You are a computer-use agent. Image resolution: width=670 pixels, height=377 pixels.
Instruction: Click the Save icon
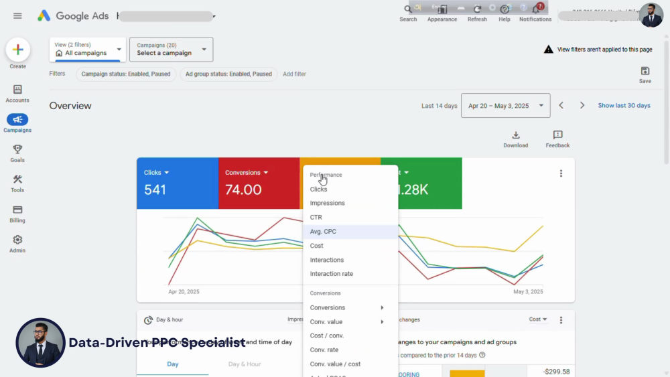pos(645,71)
